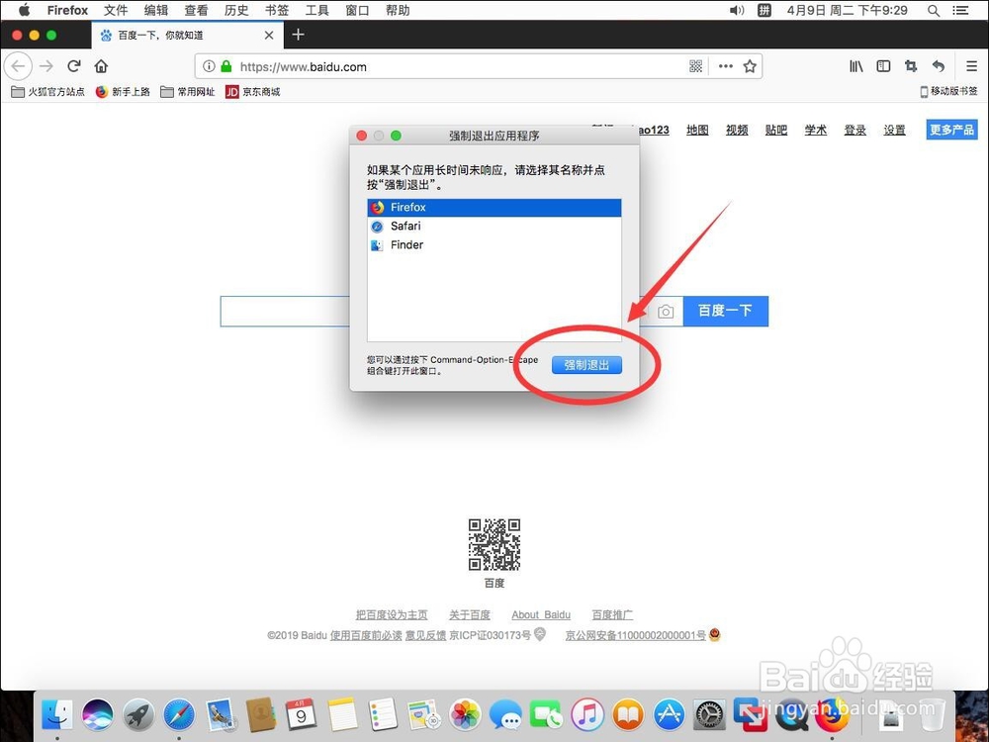989x742 pixels.
Task: Open the Apple menu
Action: 24,10
